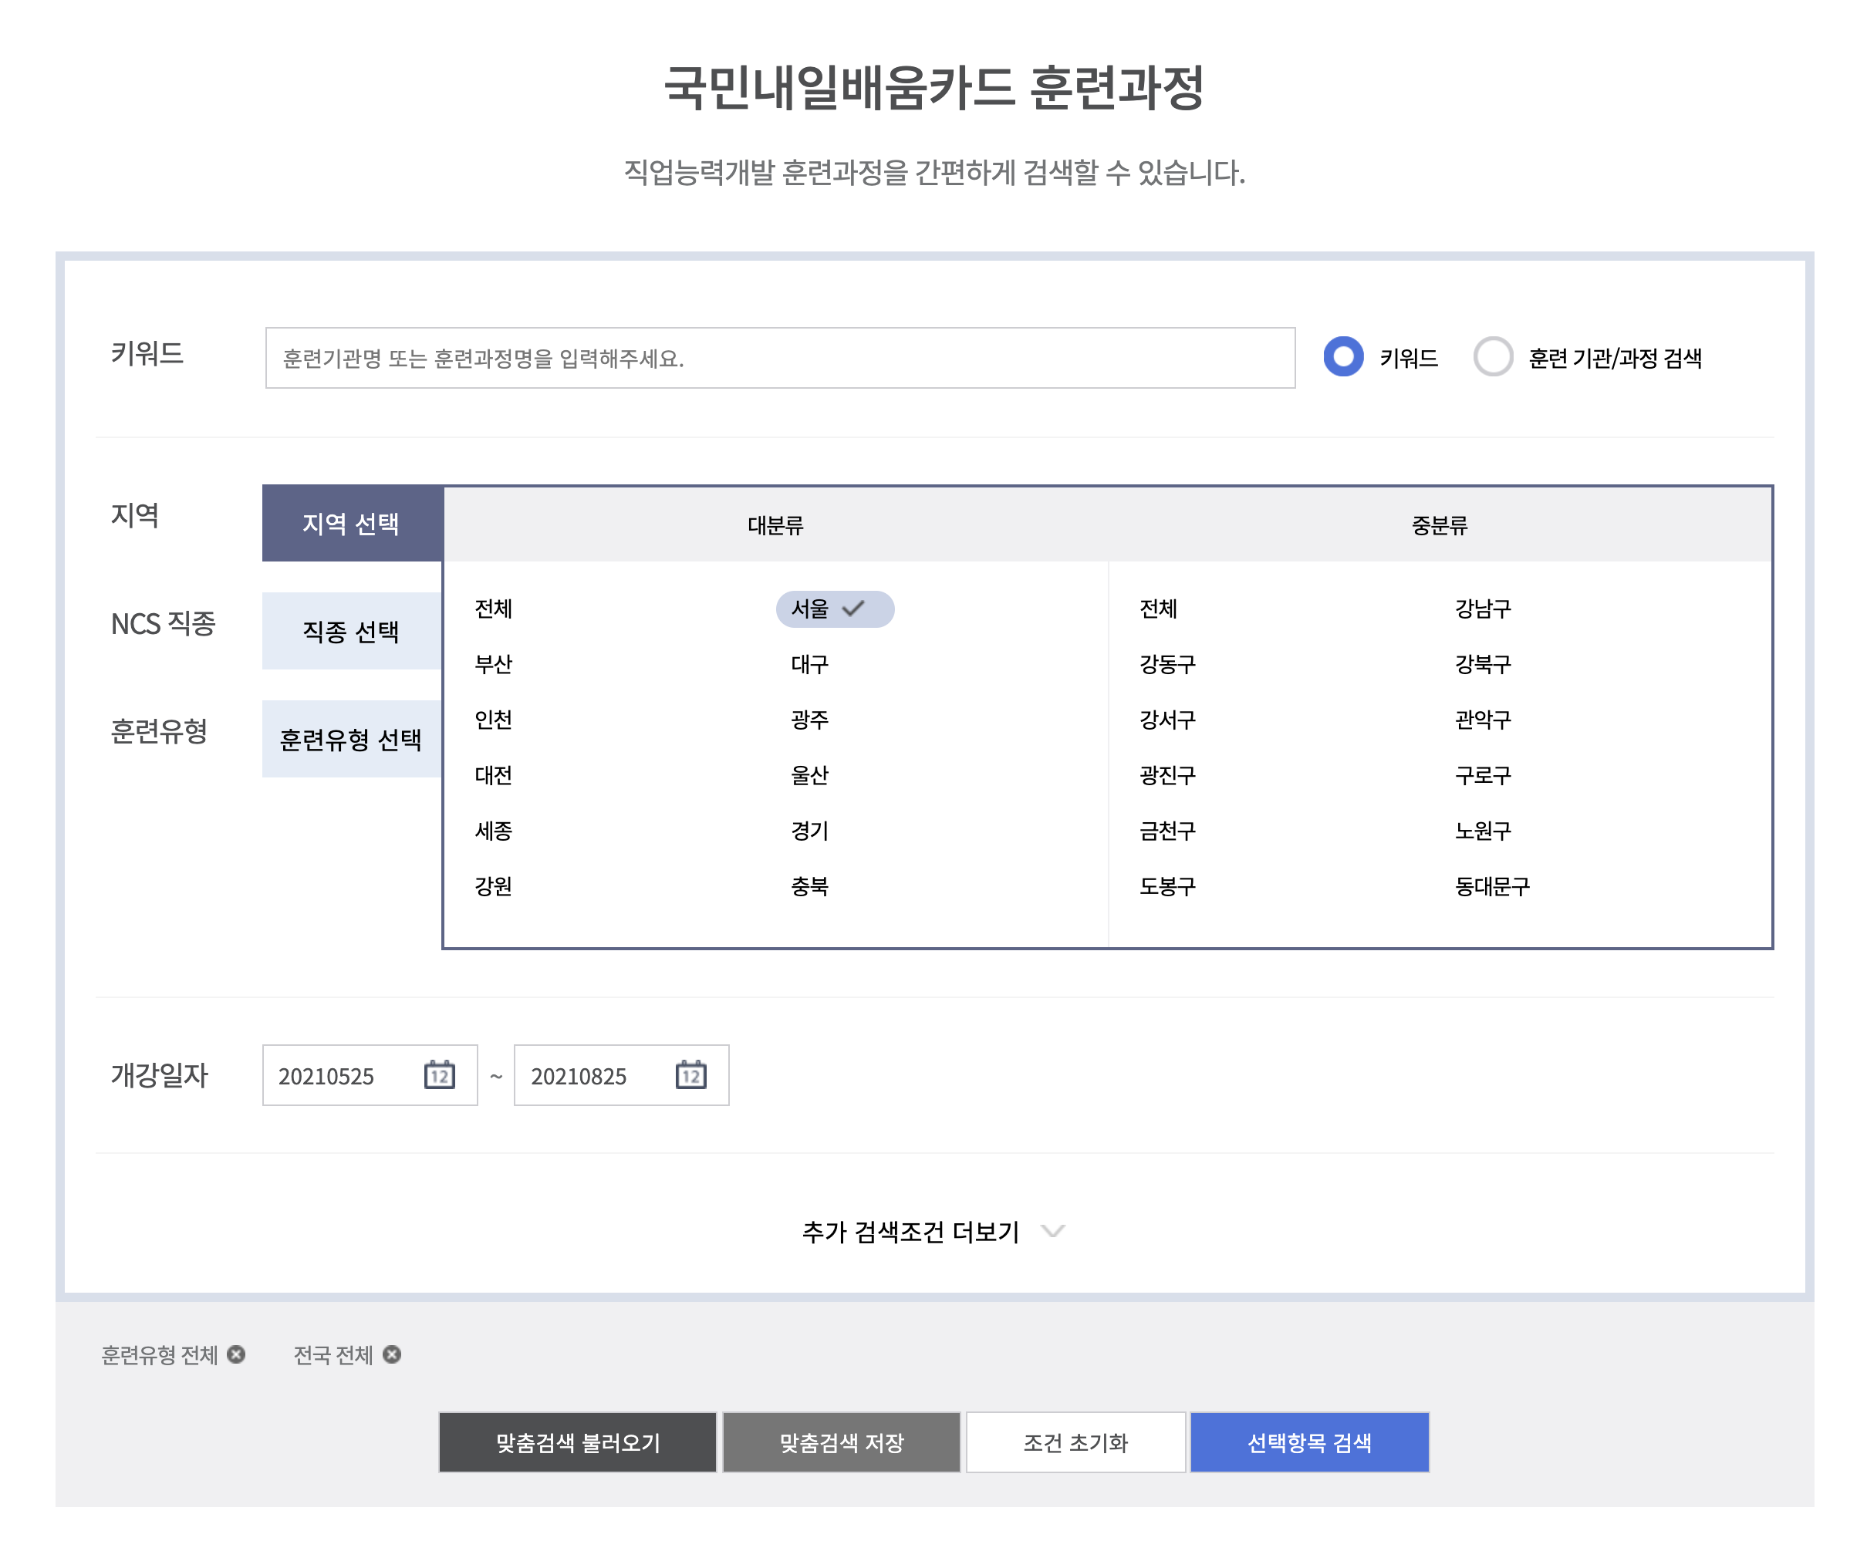
Task: Select the 키워드 radio button
Action: (1342, 357)
